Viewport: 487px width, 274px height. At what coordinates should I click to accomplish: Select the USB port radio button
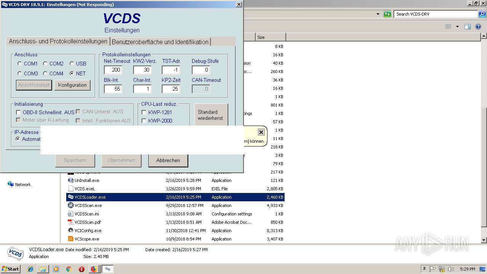[72, 64]
